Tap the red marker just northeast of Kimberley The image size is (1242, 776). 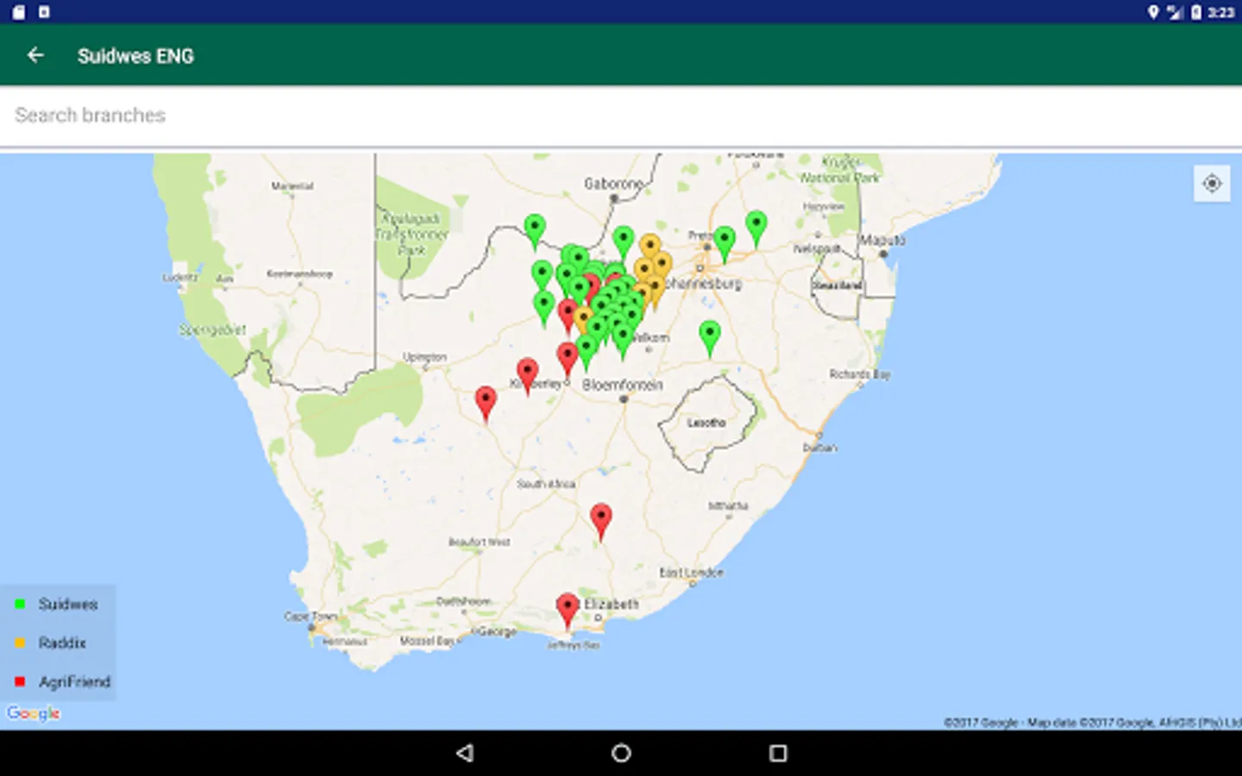[567, 359]
